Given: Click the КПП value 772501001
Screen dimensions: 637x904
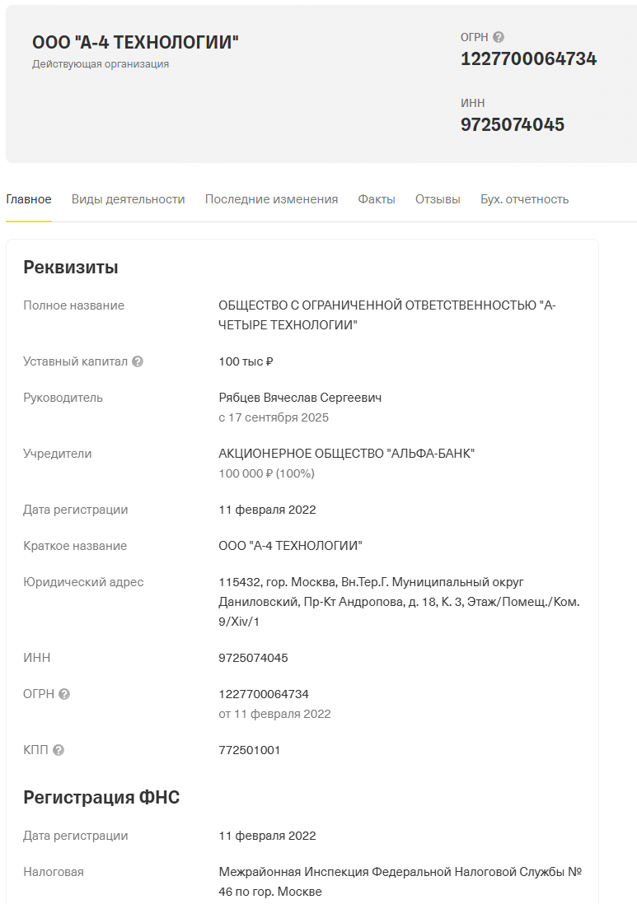Looking at the screenshot, I should pos(250,750).
